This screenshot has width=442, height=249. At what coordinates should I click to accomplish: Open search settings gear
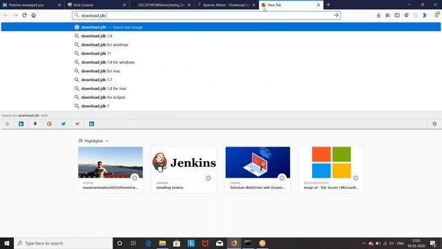(434, 124)
